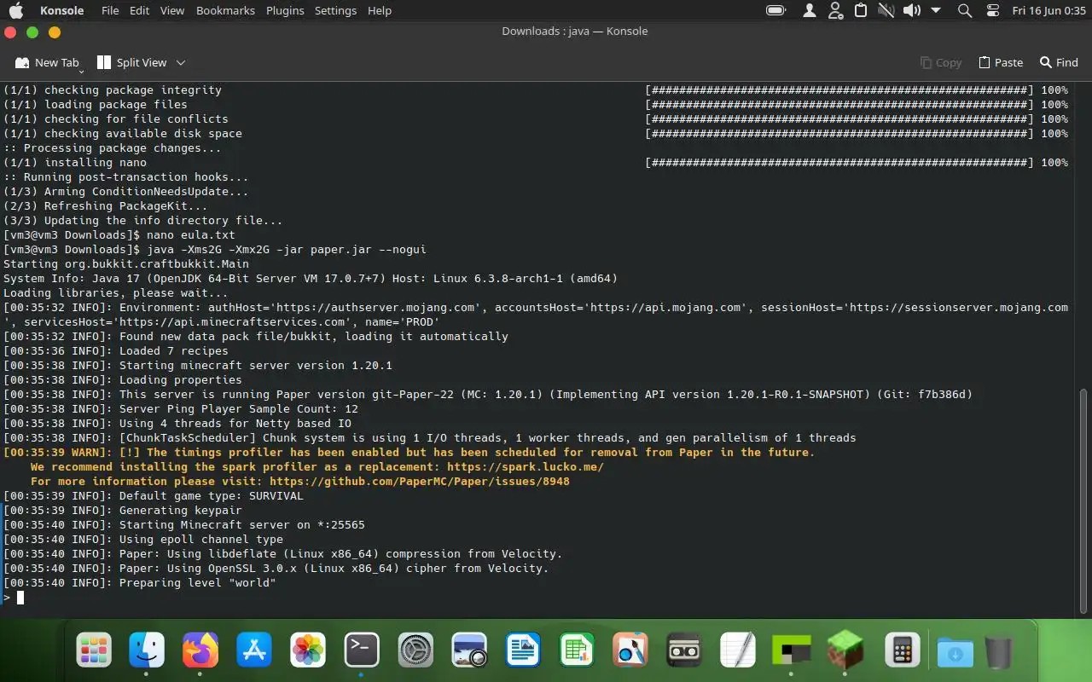Screen dimensions: 1092x682
Task: Open System Settings gear in dock
Action: pos(415,650)
